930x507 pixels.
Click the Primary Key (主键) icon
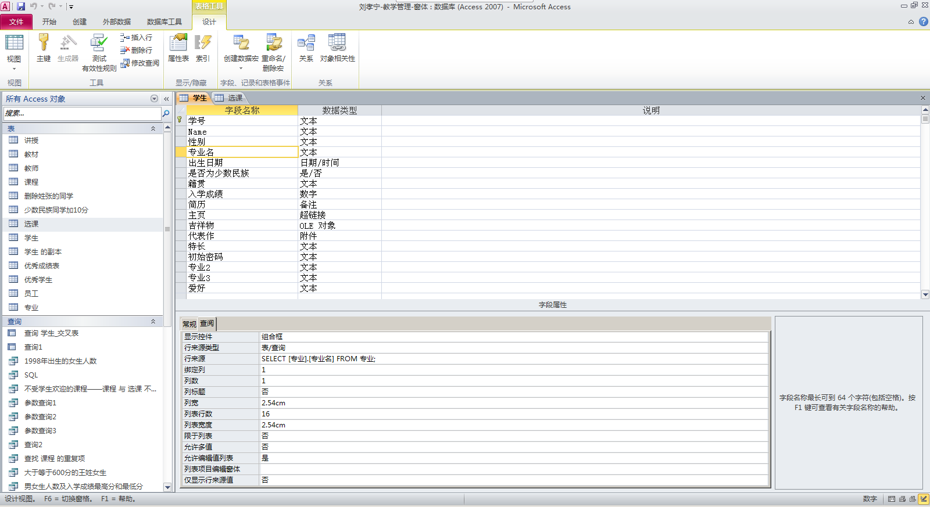click(x=44, y=48)
